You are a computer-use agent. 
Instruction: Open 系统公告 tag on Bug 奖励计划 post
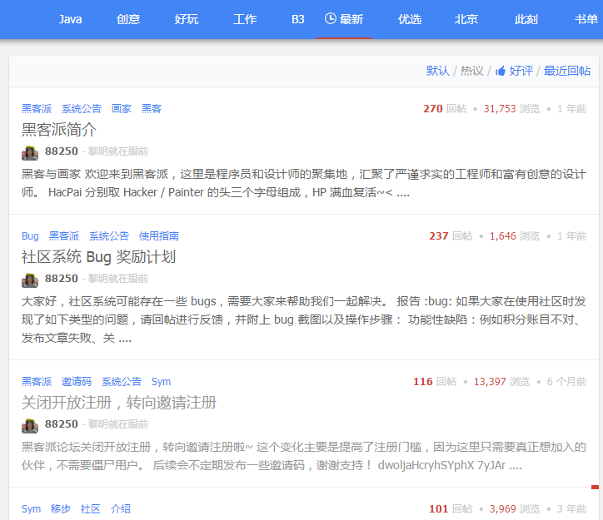click(109, 235)
